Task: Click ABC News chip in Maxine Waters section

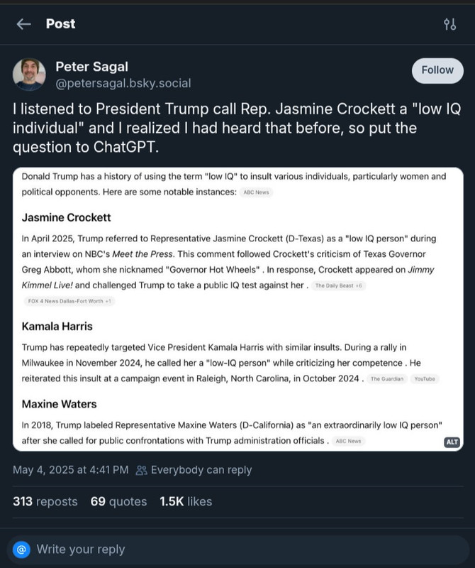Action: [348, 441]
